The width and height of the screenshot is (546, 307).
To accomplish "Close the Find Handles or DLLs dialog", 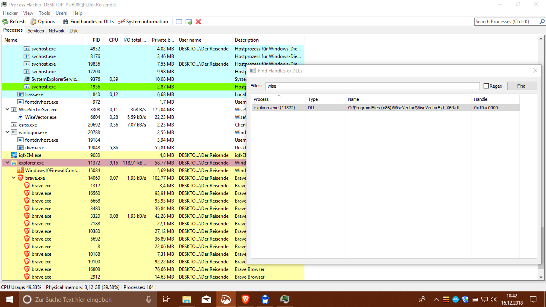I will [535, 70].
